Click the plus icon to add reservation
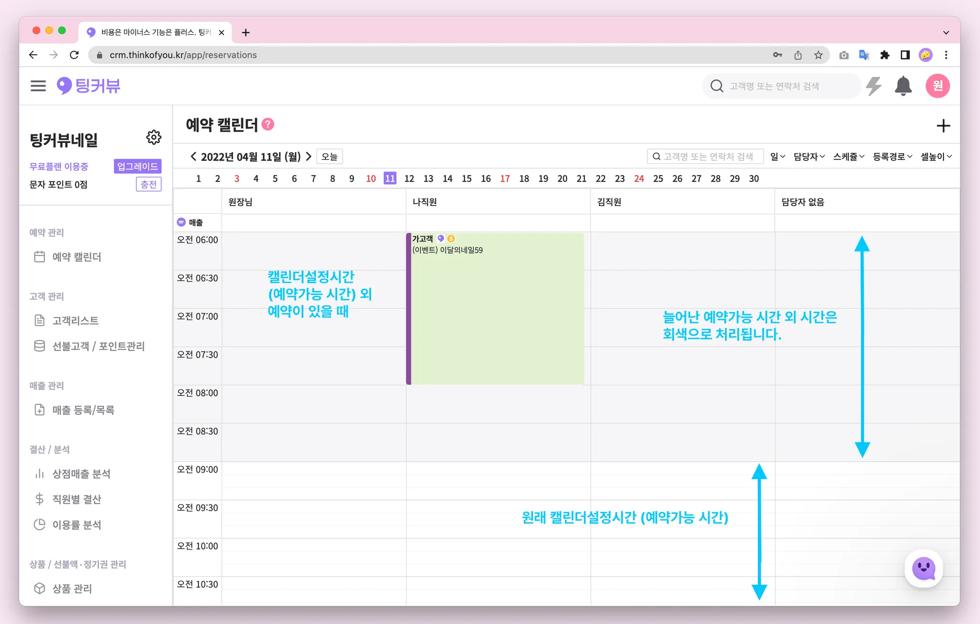Viewport: 980px width, 624px height. pos(943,126)
